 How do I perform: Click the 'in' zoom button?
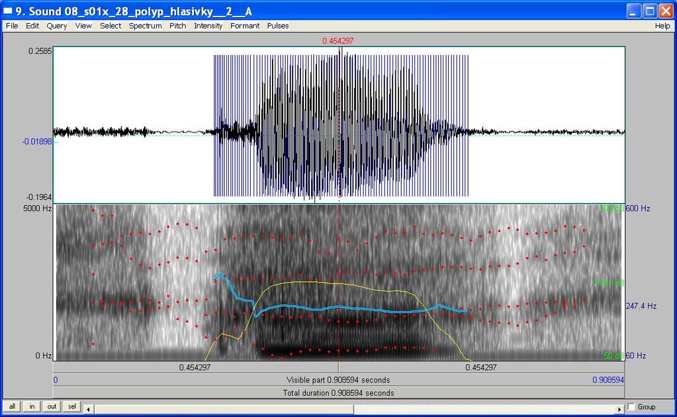(x=32, y=406)
